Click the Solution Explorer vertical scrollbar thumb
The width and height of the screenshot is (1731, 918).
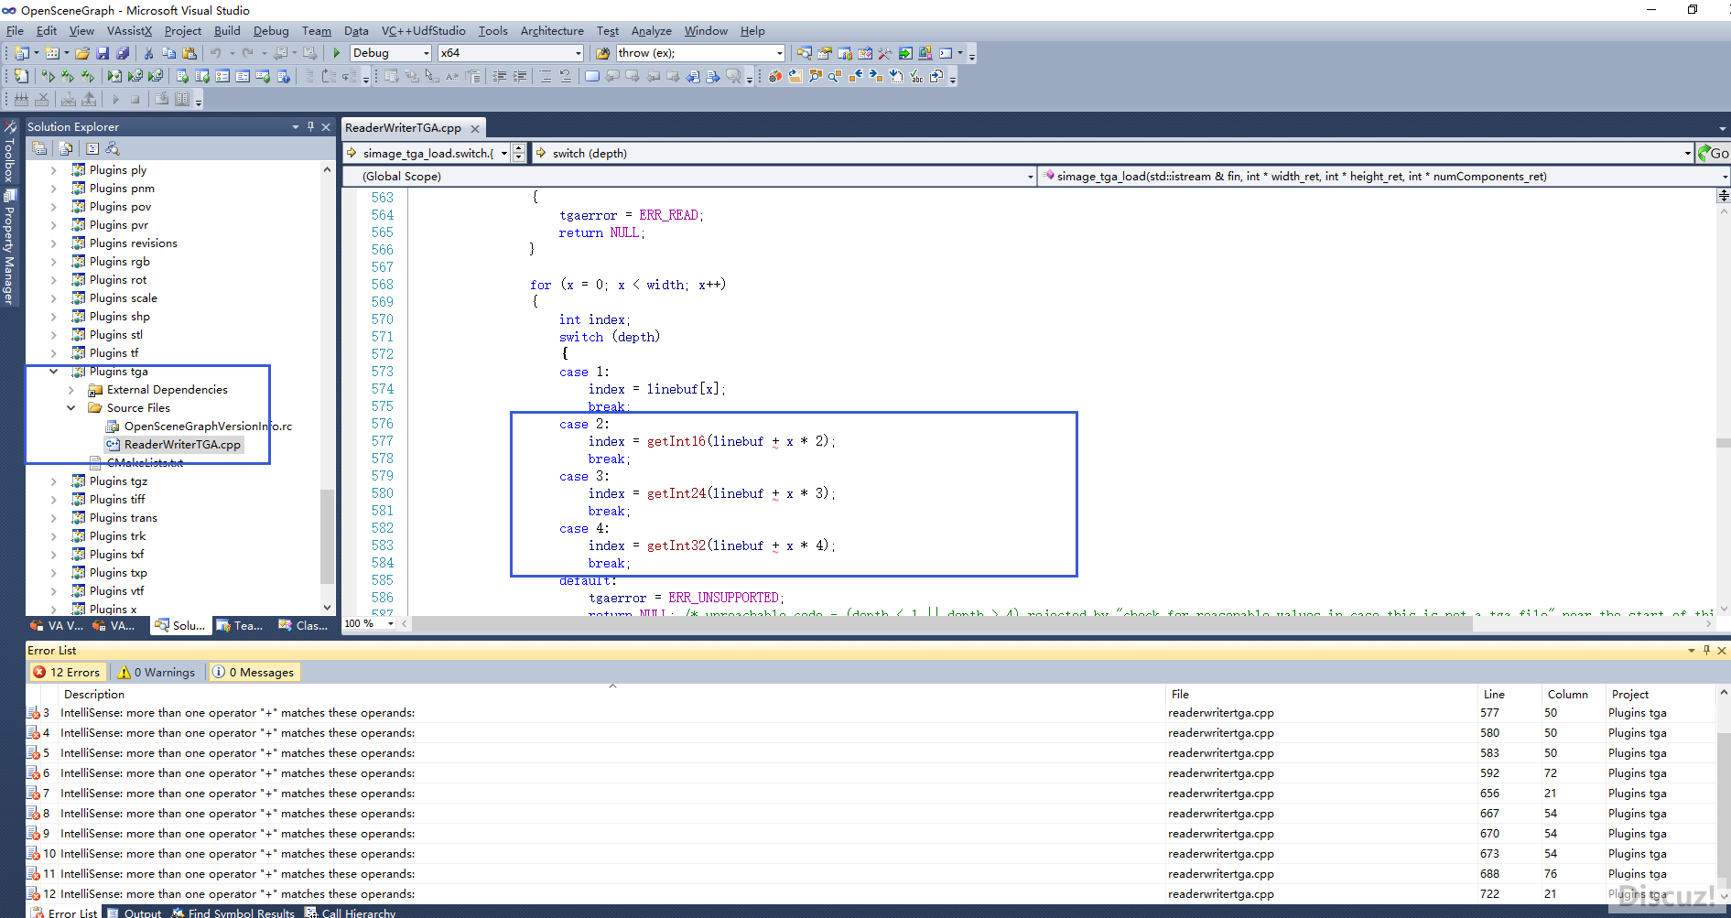coord(327,537)
